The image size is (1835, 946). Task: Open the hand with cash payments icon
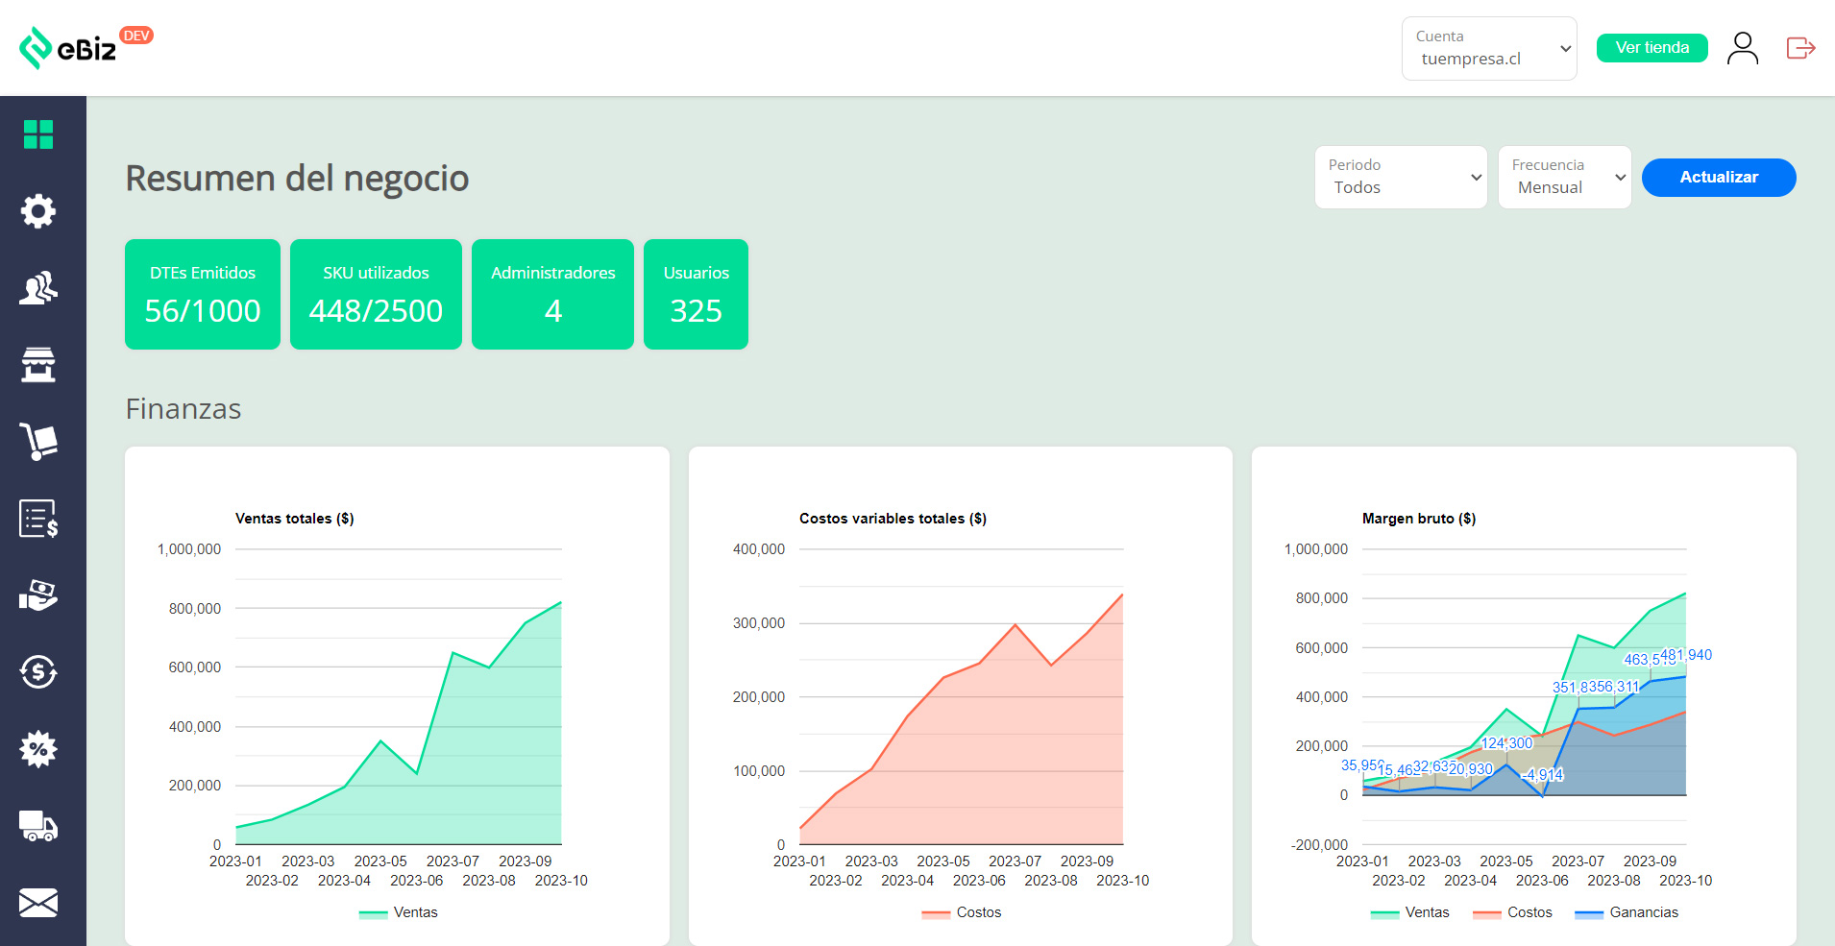point(38,595)
